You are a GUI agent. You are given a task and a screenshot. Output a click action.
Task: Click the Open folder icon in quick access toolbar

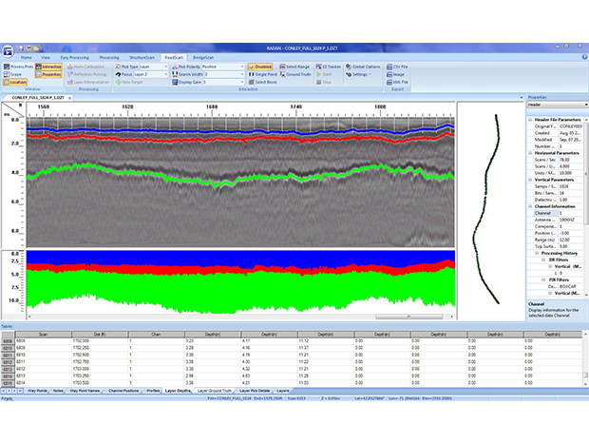coord(36,48)
